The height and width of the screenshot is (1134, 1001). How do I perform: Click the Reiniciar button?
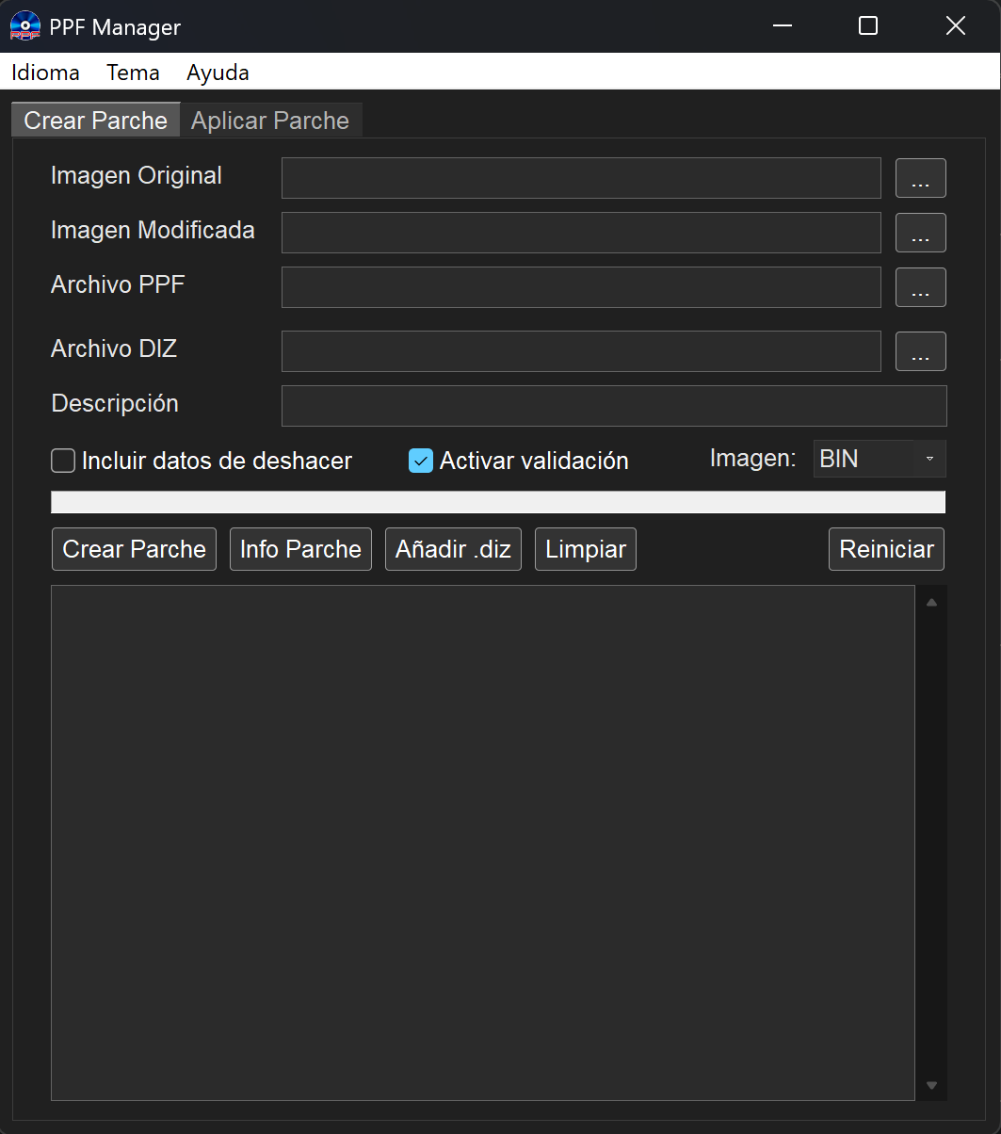886,549
